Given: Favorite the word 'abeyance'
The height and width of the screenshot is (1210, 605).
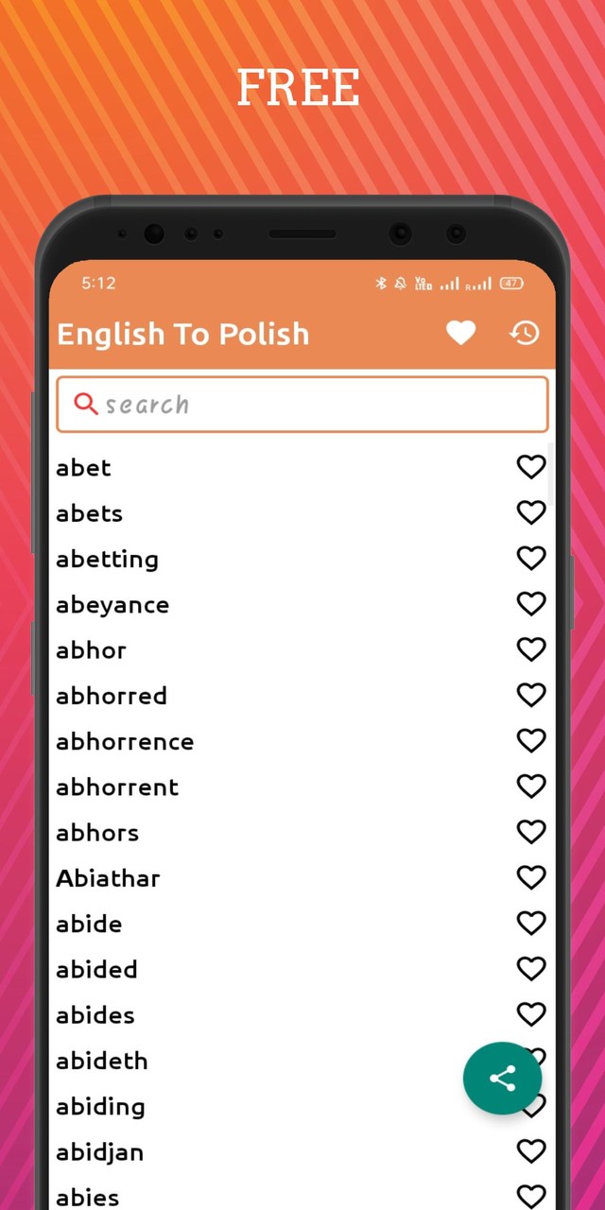Looking at the screenshot, I should pos(530,603).
